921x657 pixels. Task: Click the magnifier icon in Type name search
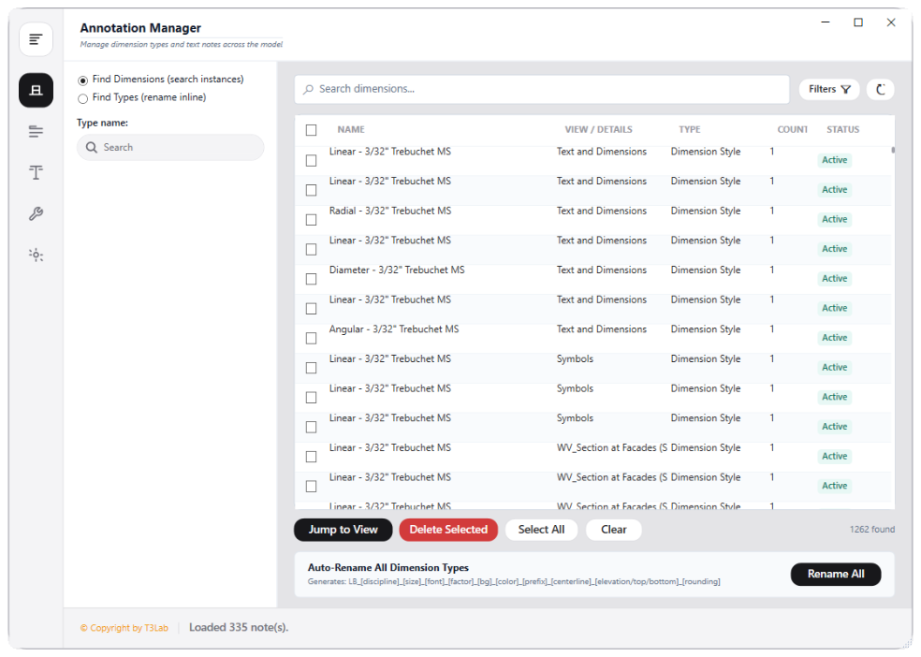[x=92, y=147]
